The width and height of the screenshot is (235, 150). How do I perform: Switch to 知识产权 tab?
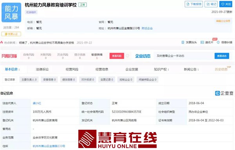pos(161,69)
